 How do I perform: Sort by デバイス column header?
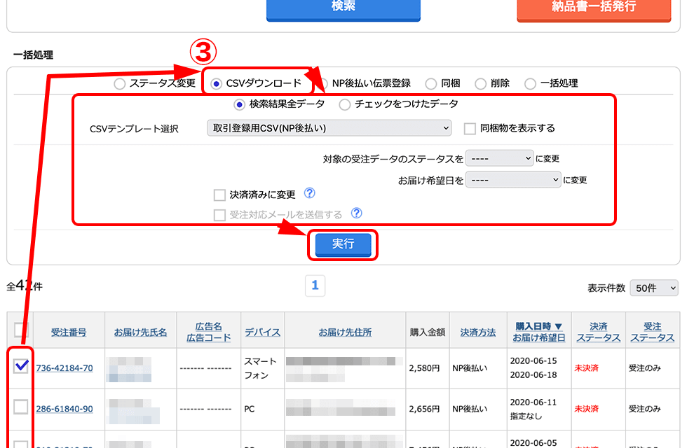(262, 332)
